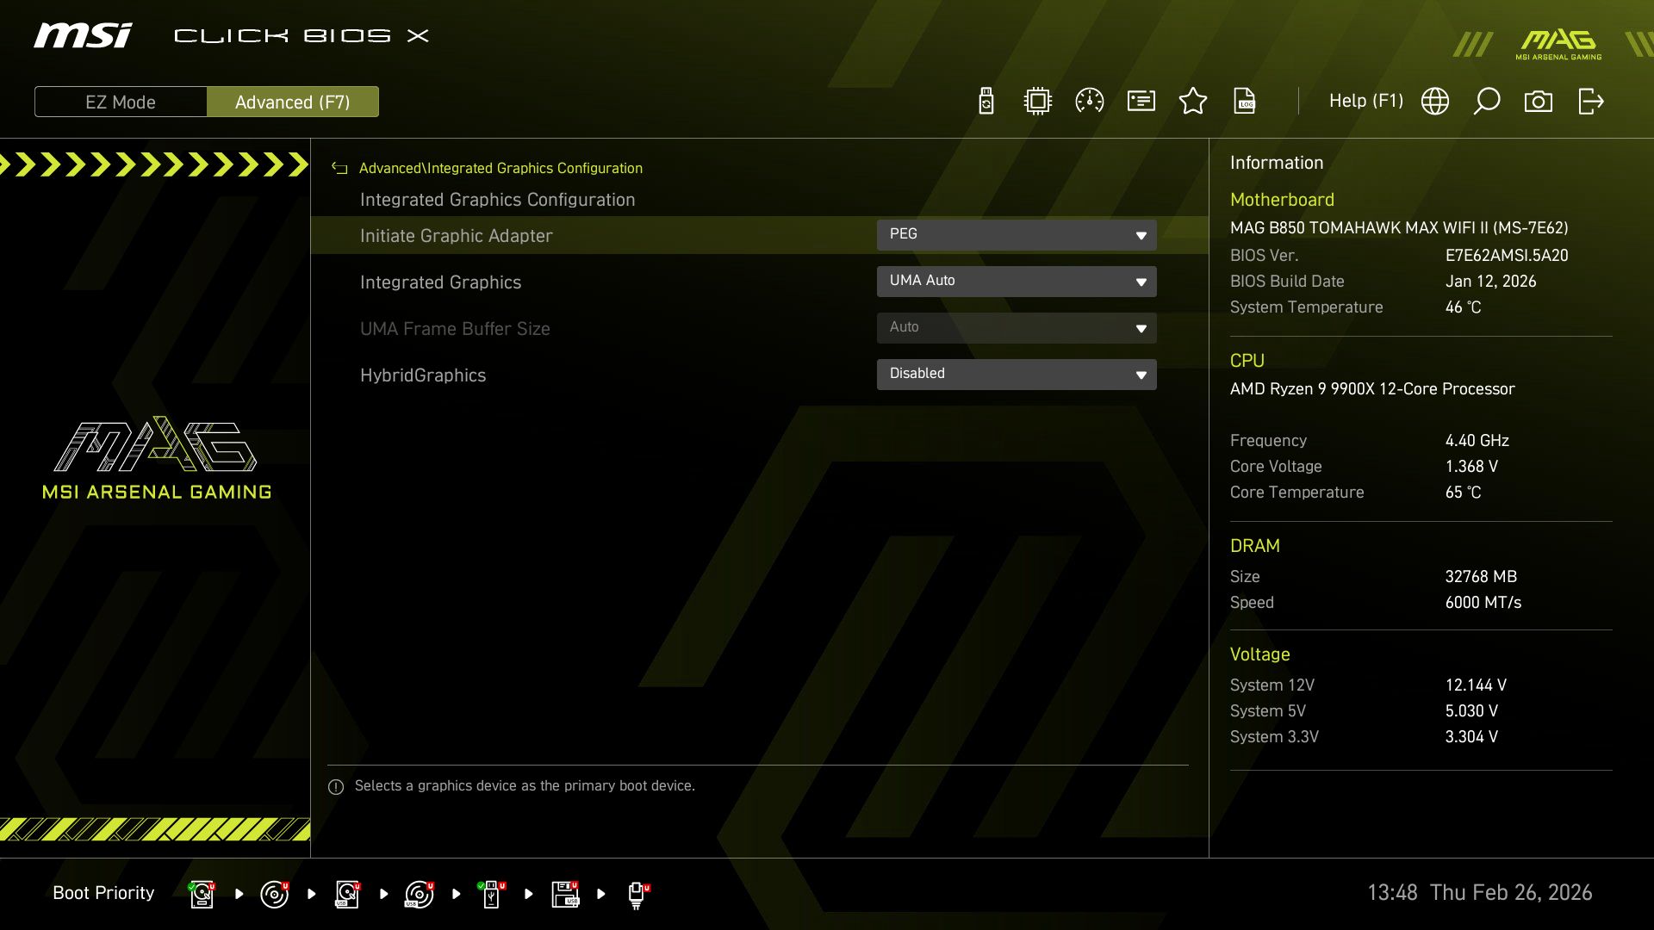Switch to EZ Mode tab
Viewport: 1654px width, 930px height.
(121, 102)
